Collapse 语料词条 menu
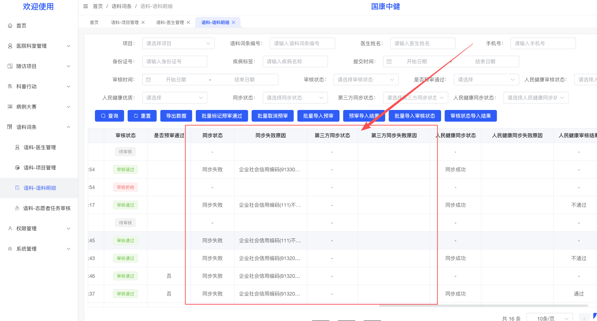 point(39,127)
